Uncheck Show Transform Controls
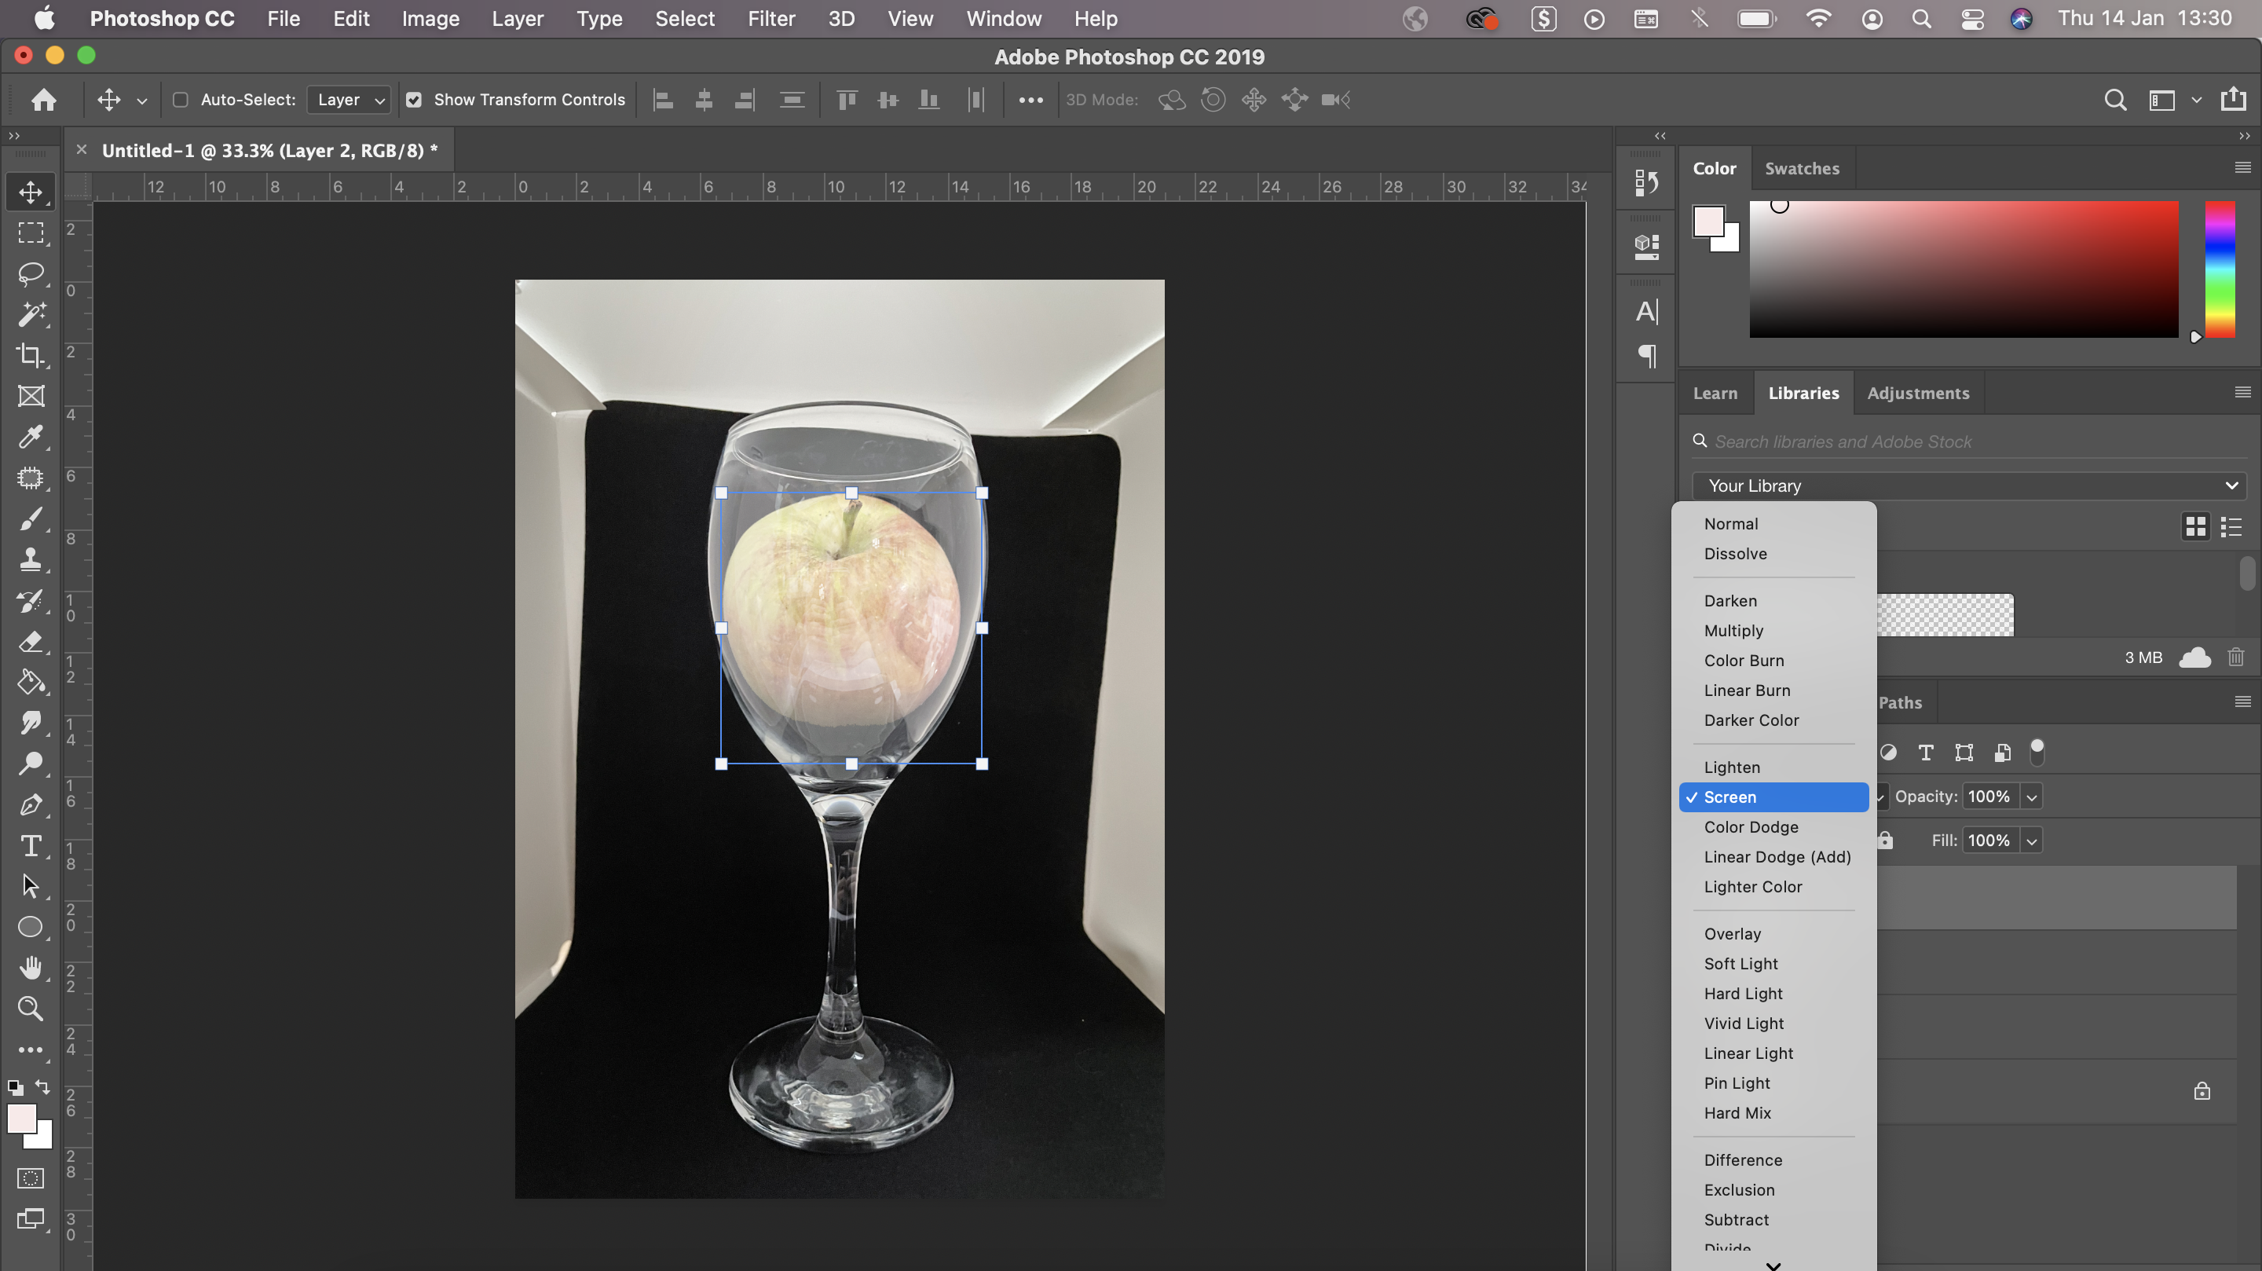The image size is (2262, 1271). [x=414, y=100]
